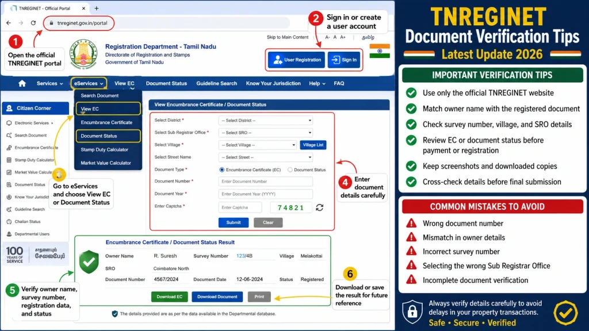Click Departmental Users sidebar icon
The height and width of the screenshot is (331, 589).
9,234
